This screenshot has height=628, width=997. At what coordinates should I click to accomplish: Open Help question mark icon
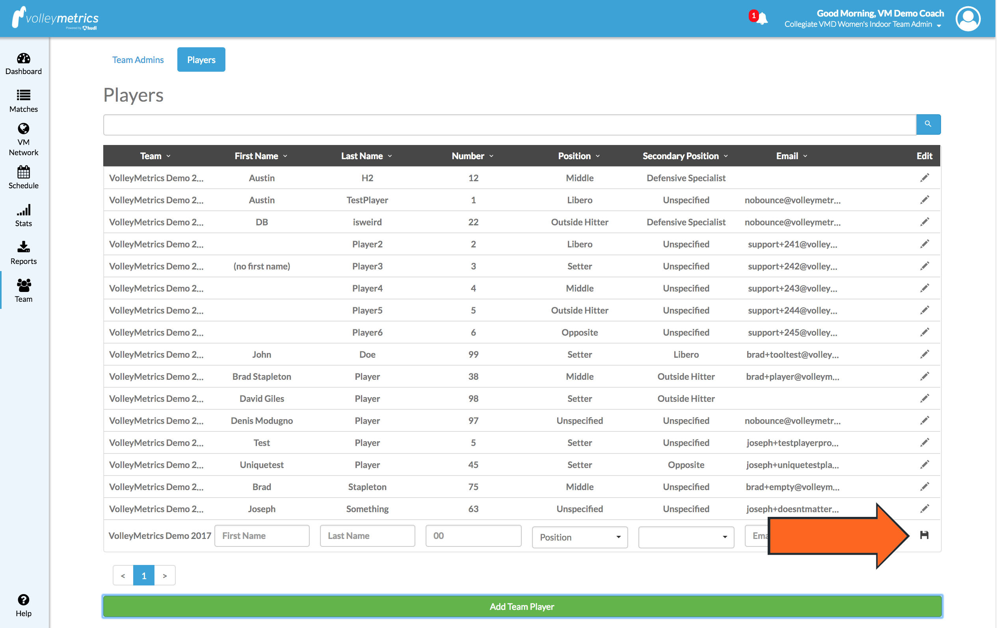[24, 599]
